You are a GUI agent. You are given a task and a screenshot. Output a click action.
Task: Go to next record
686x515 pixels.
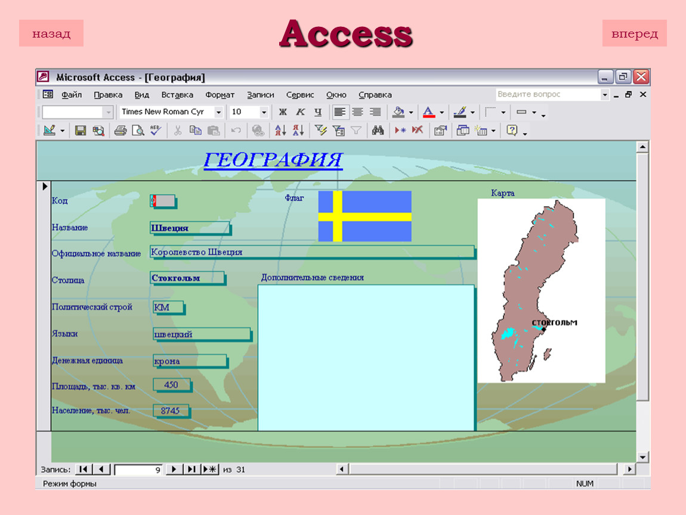174,469
